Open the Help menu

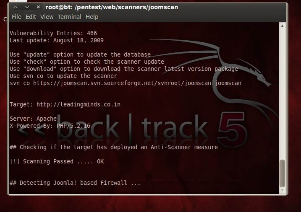coord(92,17)
